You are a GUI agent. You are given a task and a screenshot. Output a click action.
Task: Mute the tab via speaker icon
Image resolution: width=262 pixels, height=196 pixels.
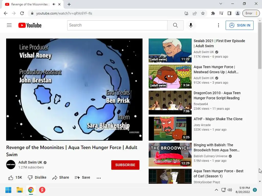54,4
